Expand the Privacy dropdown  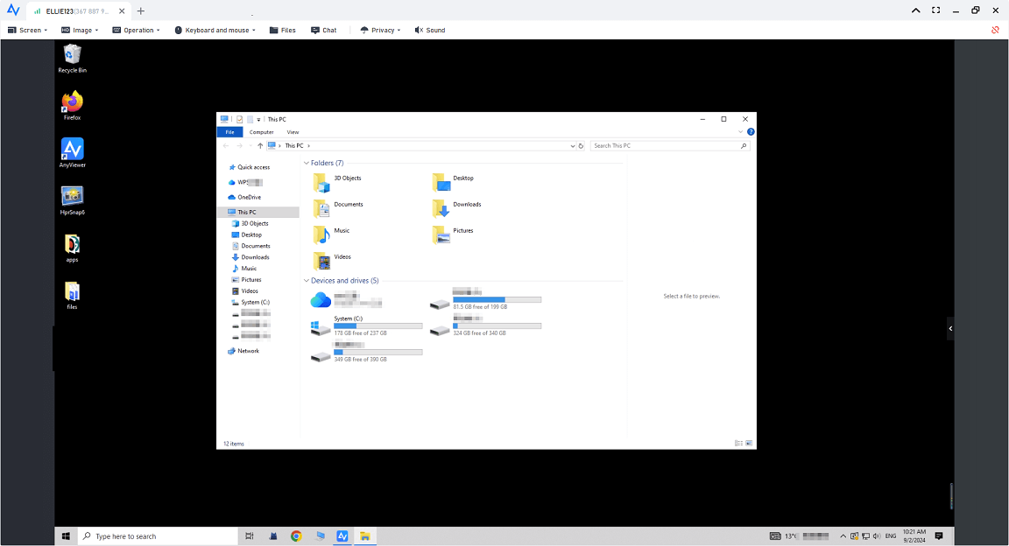coord(380,30)
